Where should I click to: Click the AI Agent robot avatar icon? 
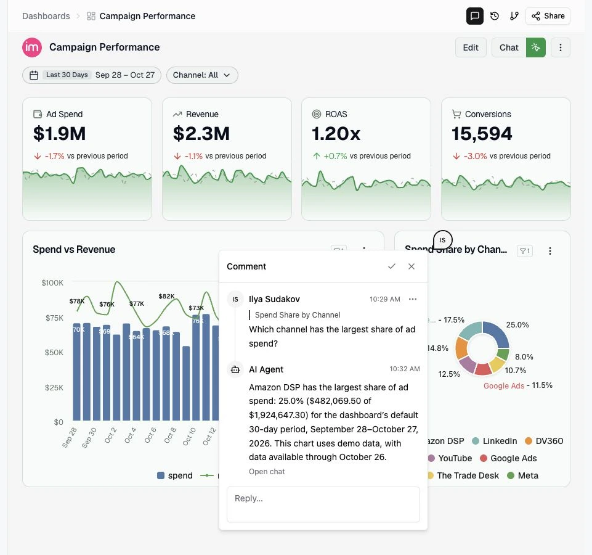tap(235, 369)
